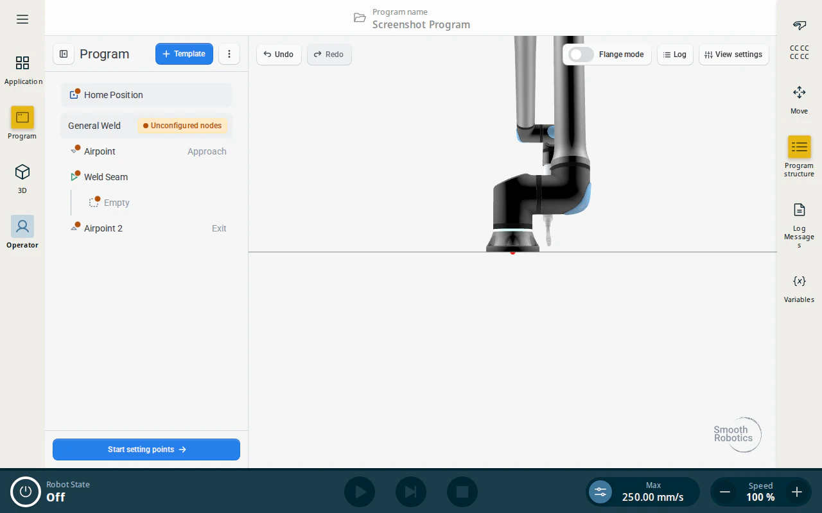Open the program more-options menu
This screenshot has width=822, height=513.
[x=229, y=54]
